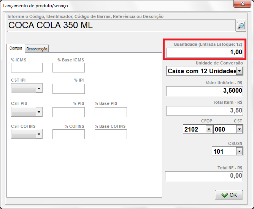This screenshot has height=209, width=254.
Task: Select the % PIS input field
Action: (x=68, y=112)
